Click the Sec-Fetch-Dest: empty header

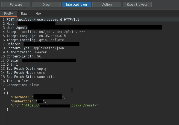[27, 69]
